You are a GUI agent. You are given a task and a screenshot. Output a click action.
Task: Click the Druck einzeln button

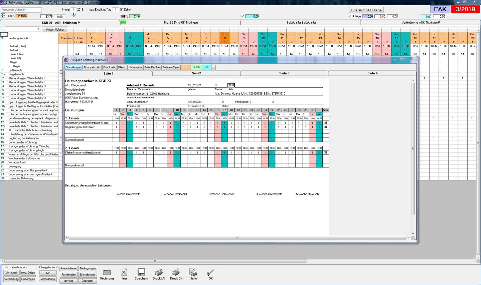click(92, 67)
